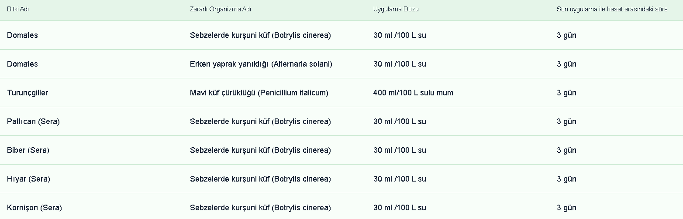Select the Botrytis cinerea entry in Hıyar row
Image resolution: width=683 pixels, height=219 pixels.
click(260, 179)
